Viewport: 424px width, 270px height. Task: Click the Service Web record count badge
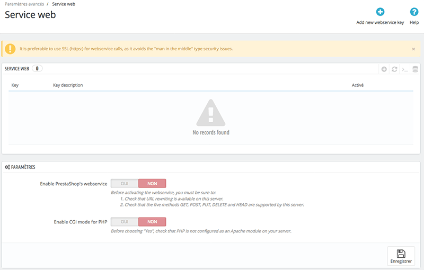(38, 69)
